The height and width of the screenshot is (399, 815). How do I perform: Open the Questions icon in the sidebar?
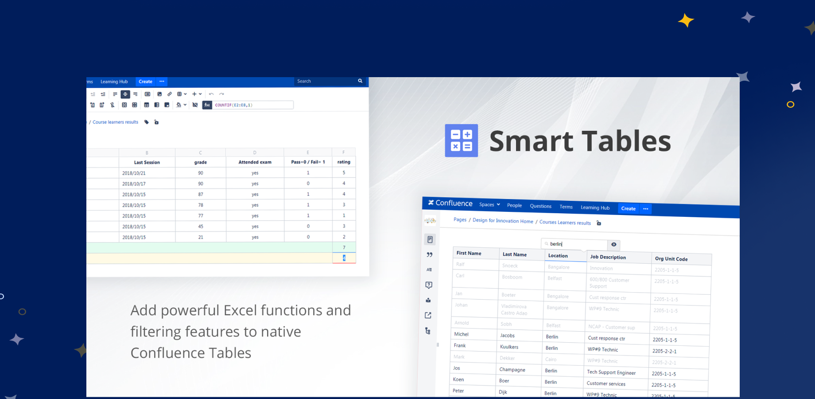[x=428, y=285]
